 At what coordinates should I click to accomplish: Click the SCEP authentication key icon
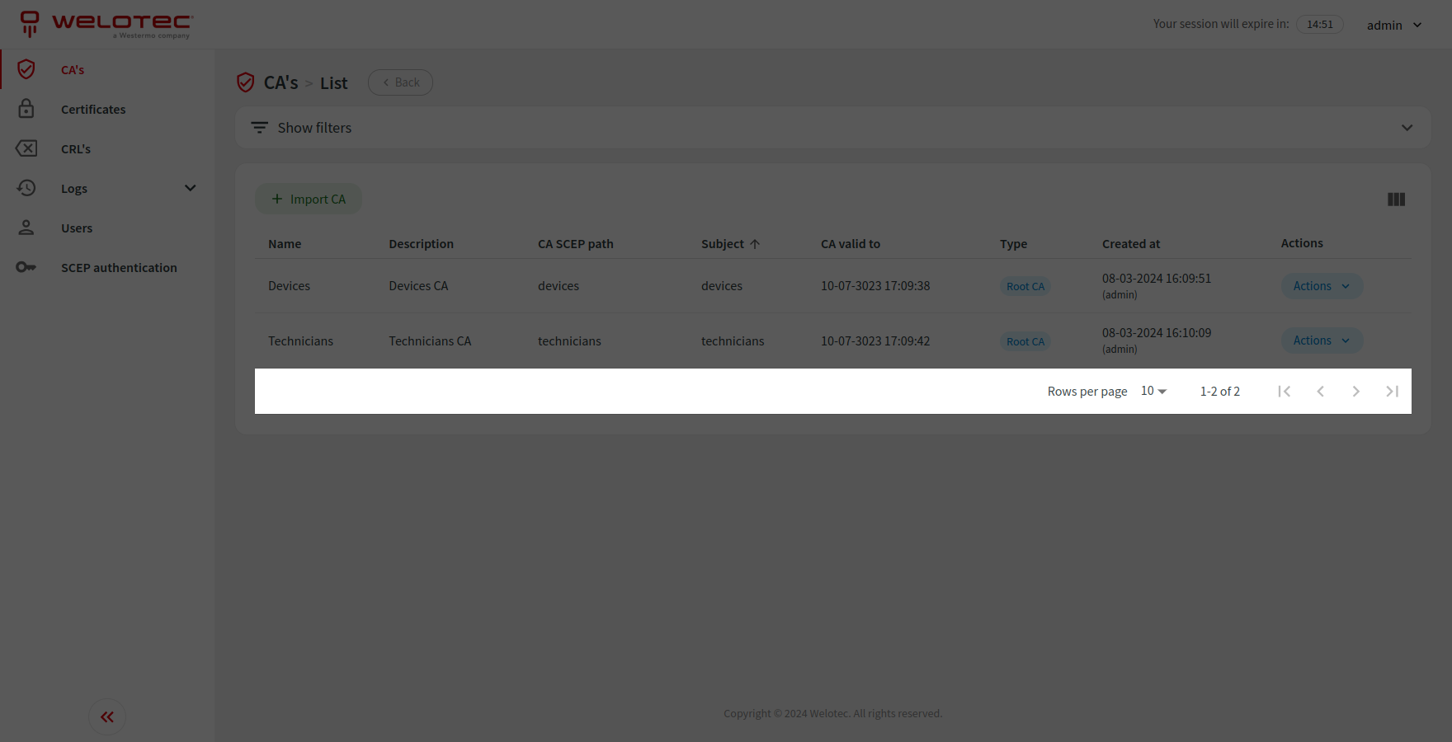point(26,267)
